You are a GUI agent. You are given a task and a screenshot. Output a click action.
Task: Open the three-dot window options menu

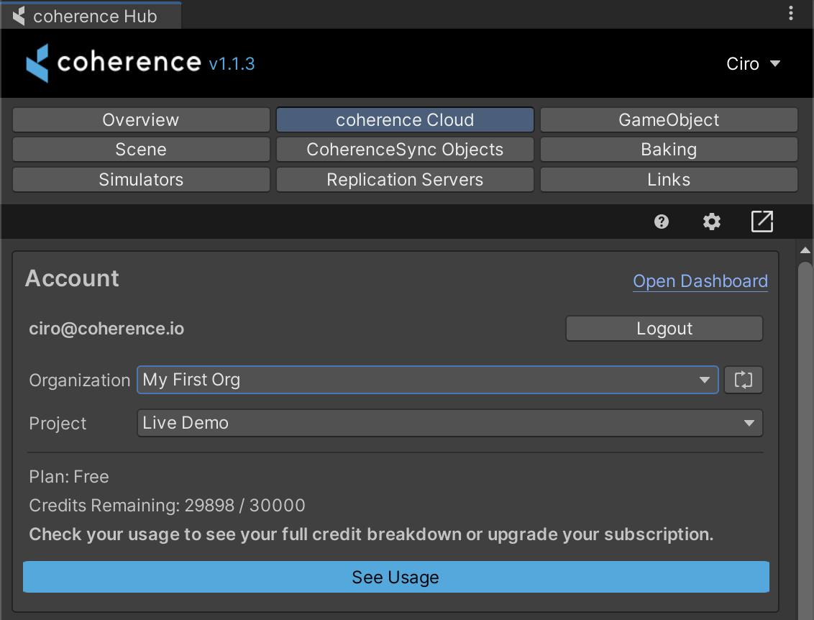click(791, 13)
